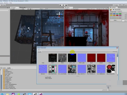Select the green label icon

pos(120,14)
